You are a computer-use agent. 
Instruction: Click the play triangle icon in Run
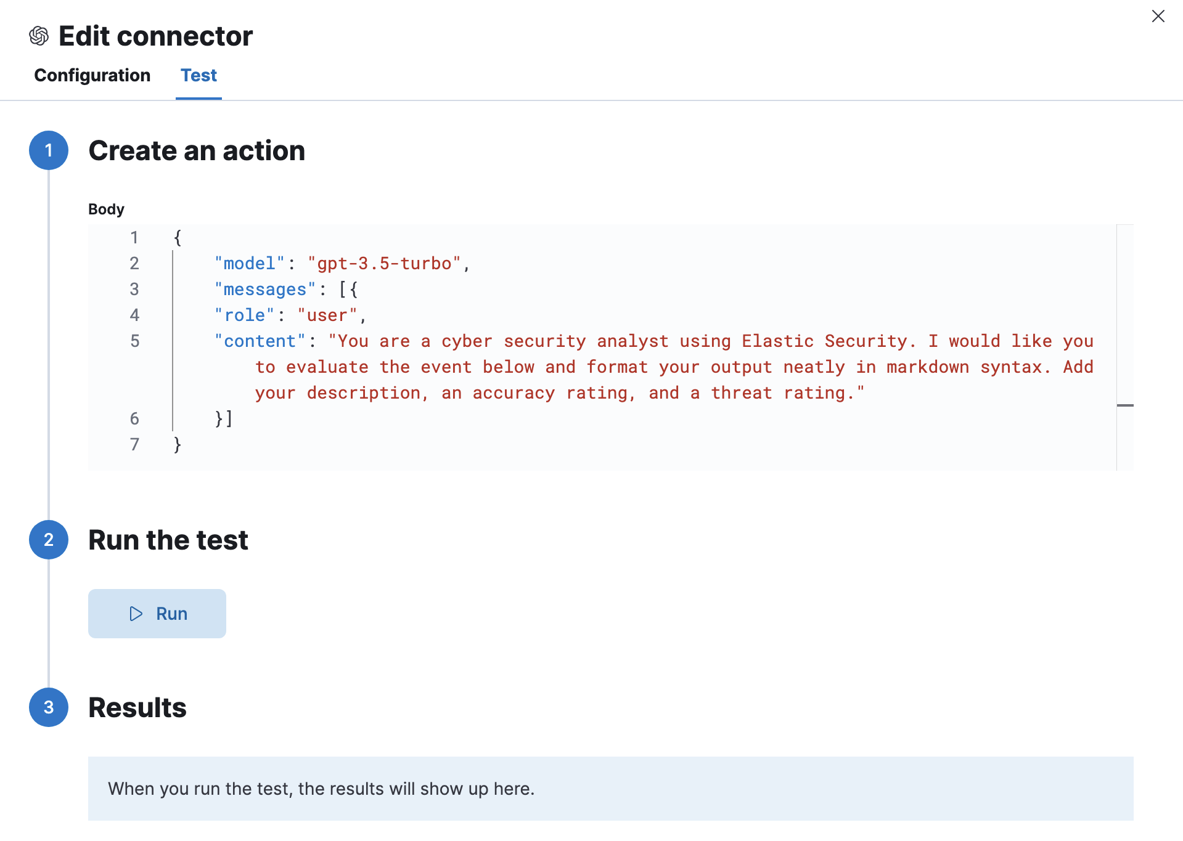pyautogui.click(x=136, y=614)
